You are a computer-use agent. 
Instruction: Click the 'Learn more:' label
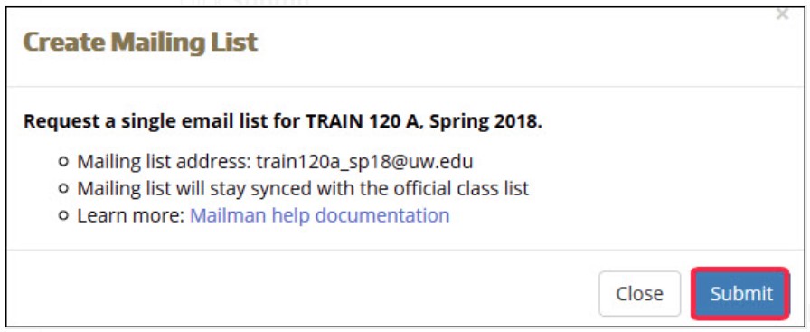tap(131, 215)
